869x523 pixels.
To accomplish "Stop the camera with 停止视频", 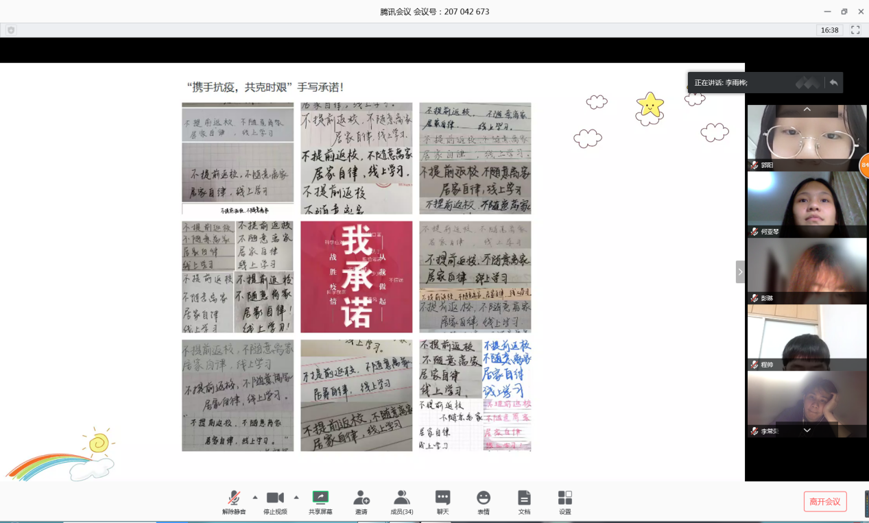I will [x=275, y=502].
